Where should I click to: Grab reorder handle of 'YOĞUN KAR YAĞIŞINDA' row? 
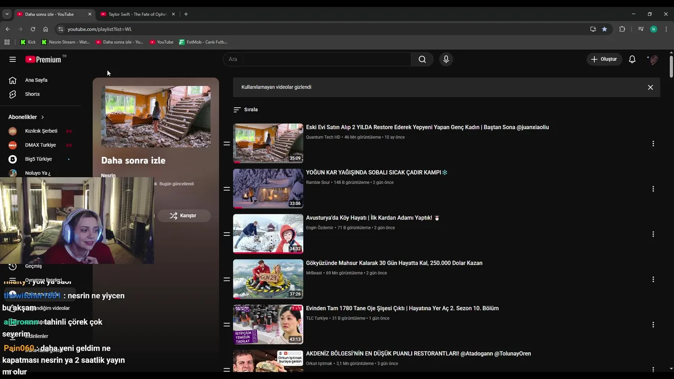pos(227,189)
